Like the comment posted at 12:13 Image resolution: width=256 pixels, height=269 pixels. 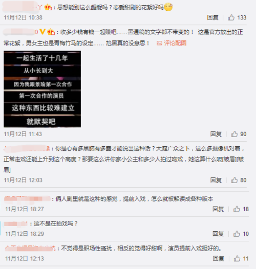[x=237, y=258]
